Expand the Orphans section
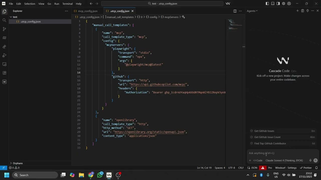This screenshot has width=321, height=180. (18, 163)
